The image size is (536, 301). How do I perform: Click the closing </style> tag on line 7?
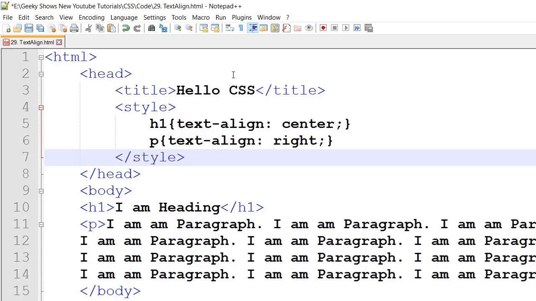(150, 157)
